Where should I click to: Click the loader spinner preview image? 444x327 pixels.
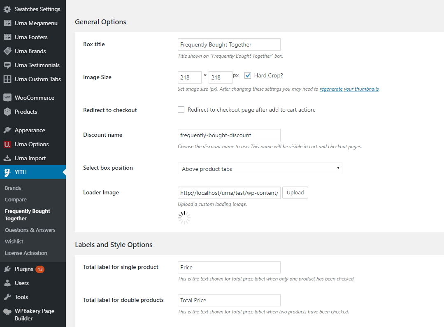coord(184,217)
